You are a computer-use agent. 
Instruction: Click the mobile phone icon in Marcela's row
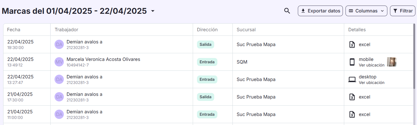click(x=352, y=62)
